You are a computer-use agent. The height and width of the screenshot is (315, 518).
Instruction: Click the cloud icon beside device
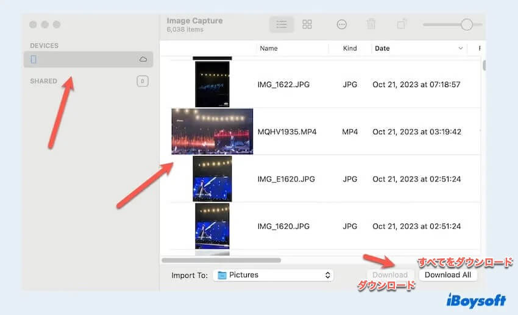tap(143, 59)
